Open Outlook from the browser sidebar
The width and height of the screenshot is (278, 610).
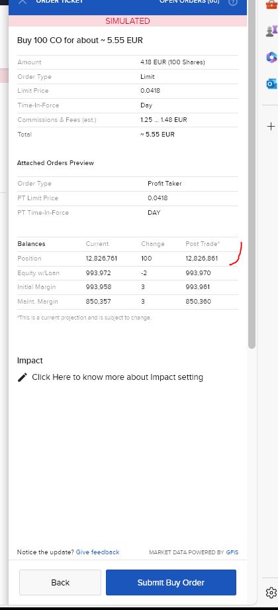point(271,84)
